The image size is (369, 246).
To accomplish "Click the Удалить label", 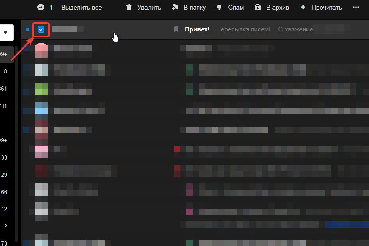I will (149, 8).
